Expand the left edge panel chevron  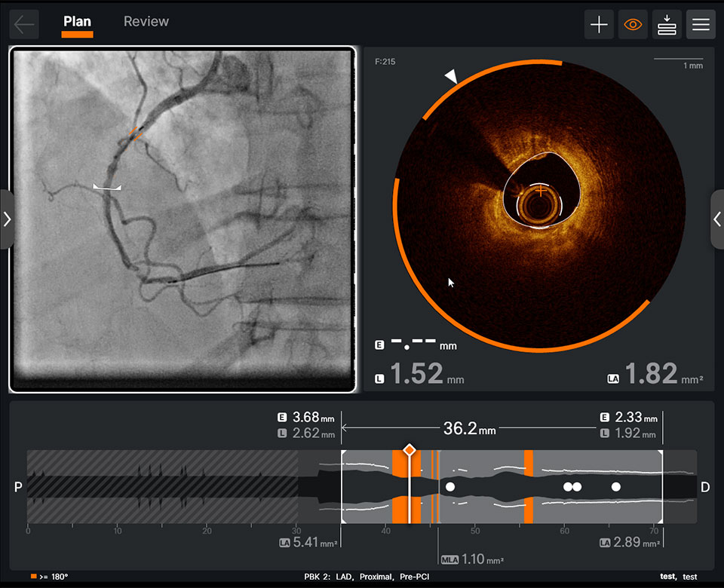pyautogui.click(x=7, y=219)
